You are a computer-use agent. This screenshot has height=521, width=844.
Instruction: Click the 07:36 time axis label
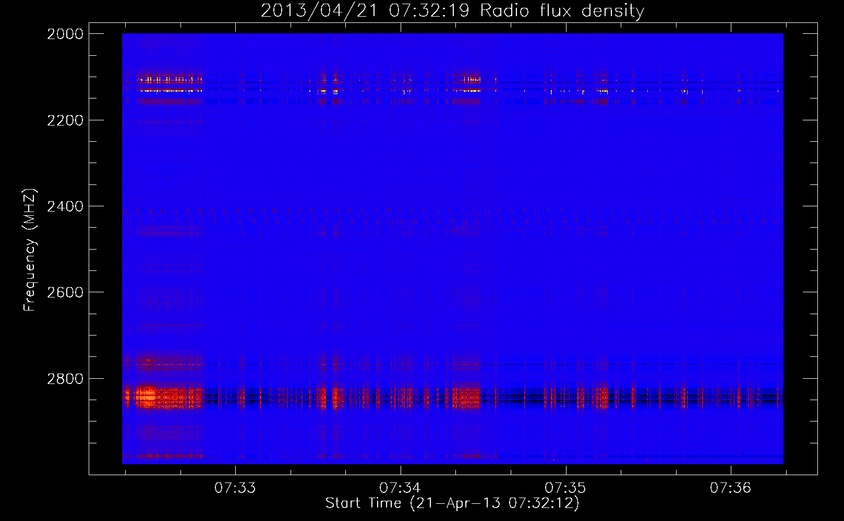point(731,488)
